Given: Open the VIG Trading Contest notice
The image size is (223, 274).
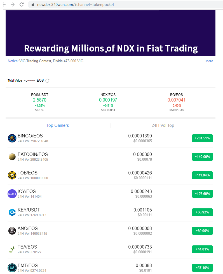Looking at the screenshot, I should 51,61.
